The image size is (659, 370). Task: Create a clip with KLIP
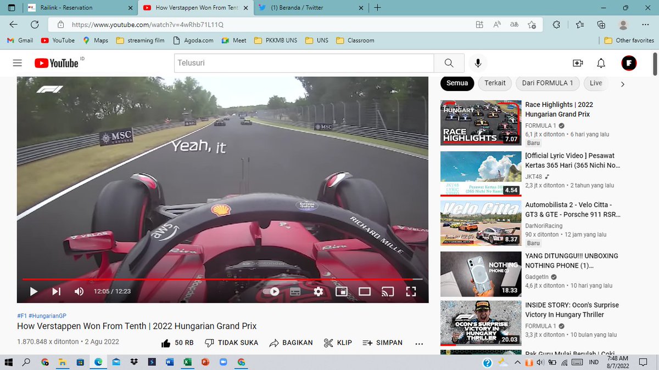pyautogui.click(x=338, y=343)
